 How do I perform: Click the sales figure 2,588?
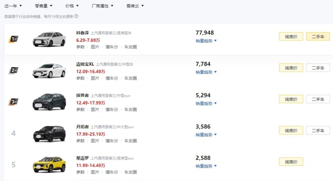pyautogui.click(x=203, y=158)
